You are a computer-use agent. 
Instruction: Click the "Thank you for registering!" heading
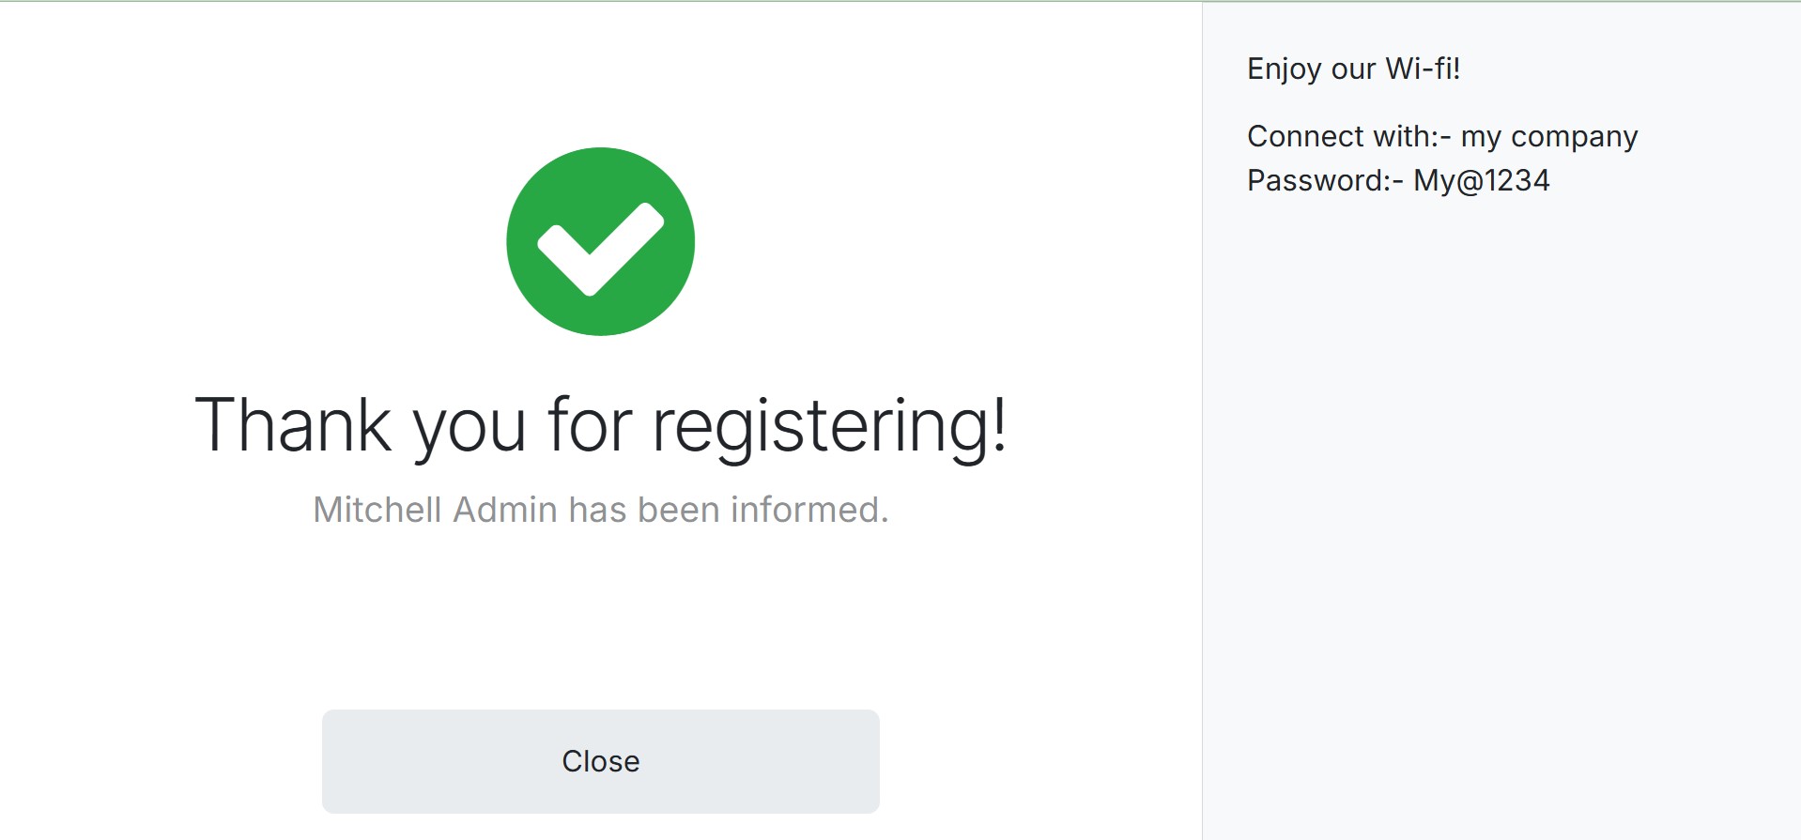pos(600,425)
